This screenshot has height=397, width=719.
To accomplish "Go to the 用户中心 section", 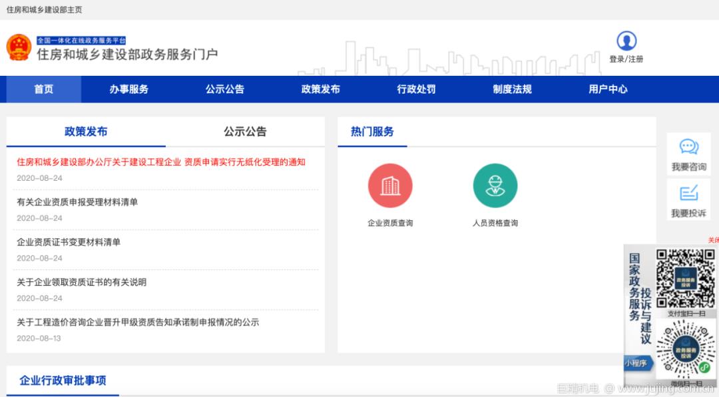I will coord(607,89).
